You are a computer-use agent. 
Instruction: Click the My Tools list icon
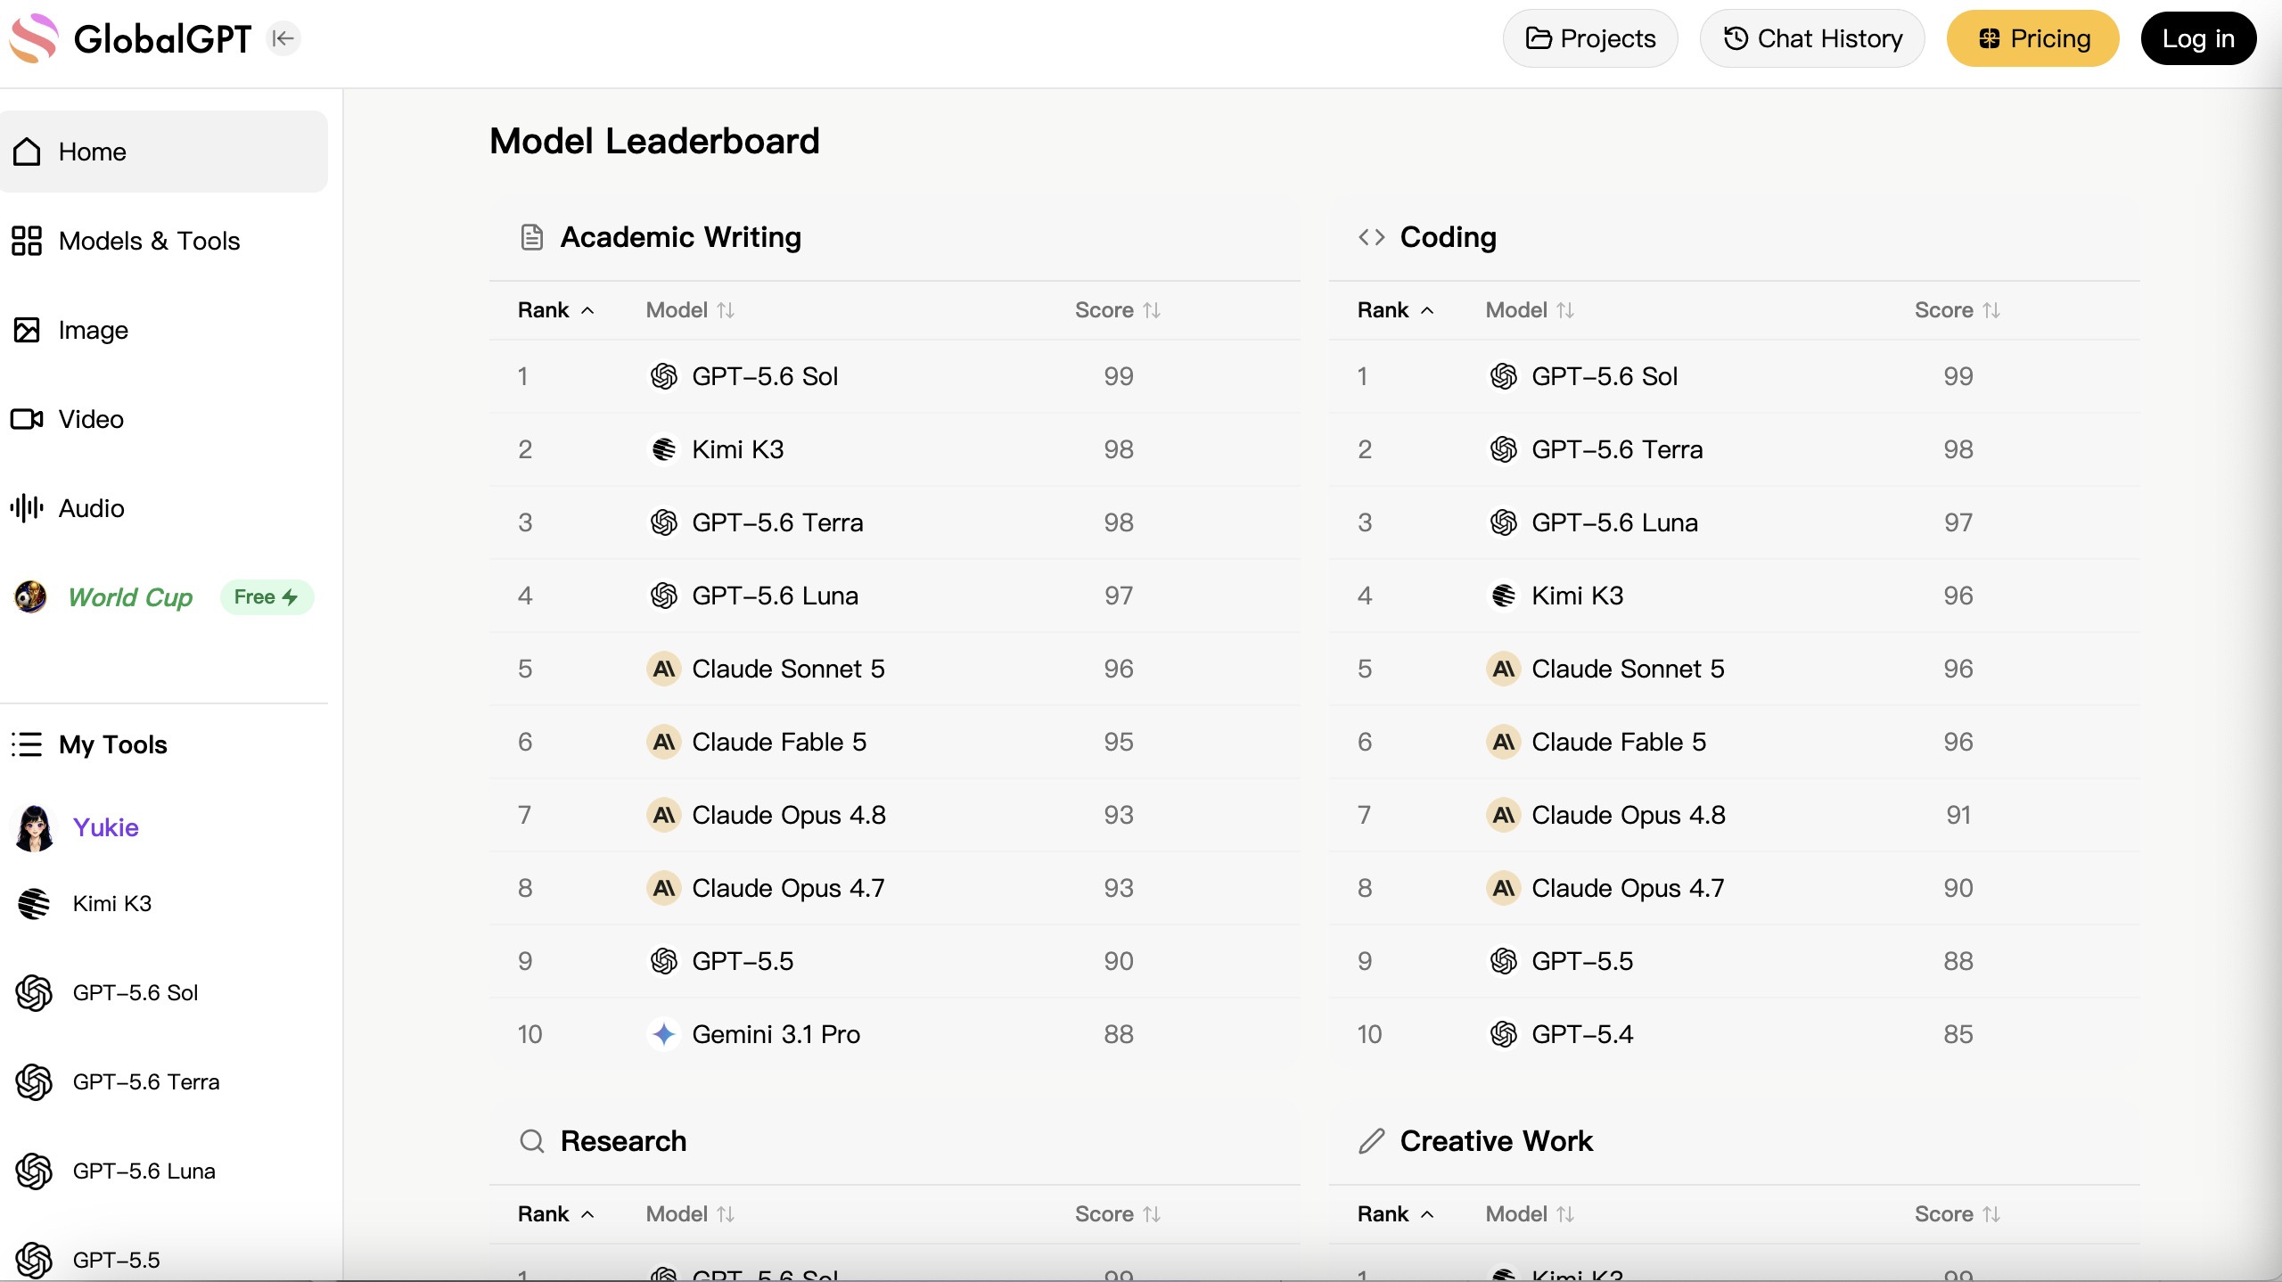click(27, 744)
